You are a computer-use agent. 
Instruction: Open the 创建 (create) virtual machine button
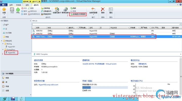(4, 11)
